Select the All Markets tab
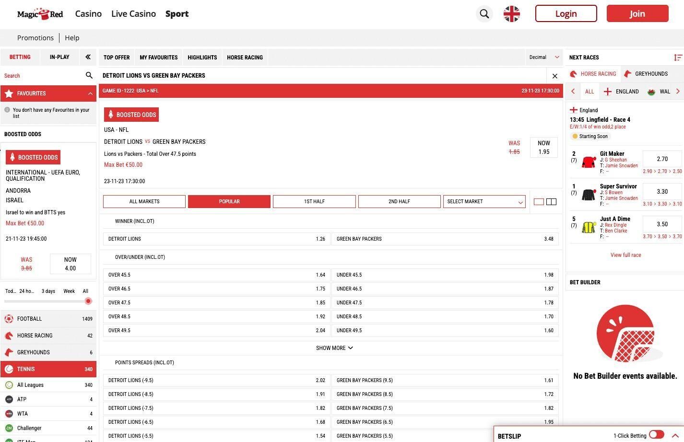Image resolution: width=684 pixels, height=442 pixels. point(144,202)
